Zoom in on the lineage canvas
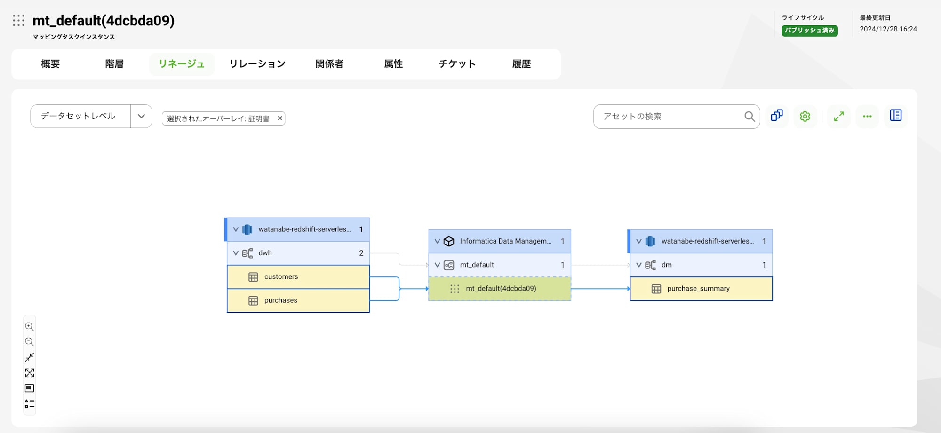This screenshot has width=941, height=433. [x=29, y=326]
